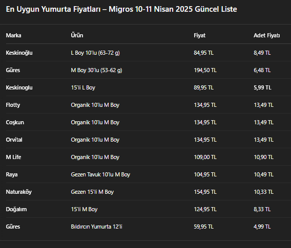The width and height of the screenshot is (291, 248).
Task: Click the brand name 'Doğalım'
Action: click(x=16, y=210)
